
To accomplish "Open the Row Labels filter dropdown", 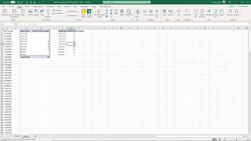I will coord(31,31).
